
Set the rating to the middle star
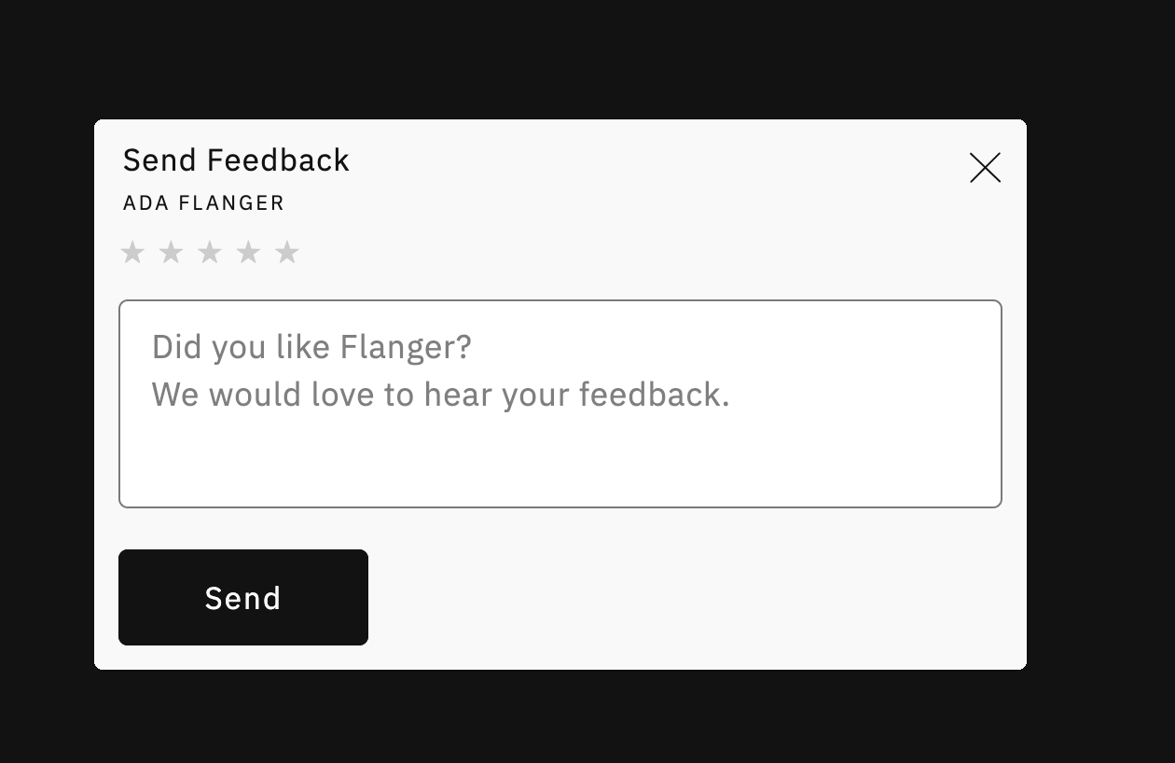[x=210, y=252]
